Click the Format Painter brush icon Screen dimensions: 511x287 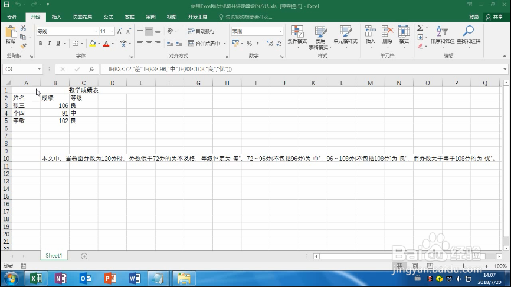click(23, 46)
